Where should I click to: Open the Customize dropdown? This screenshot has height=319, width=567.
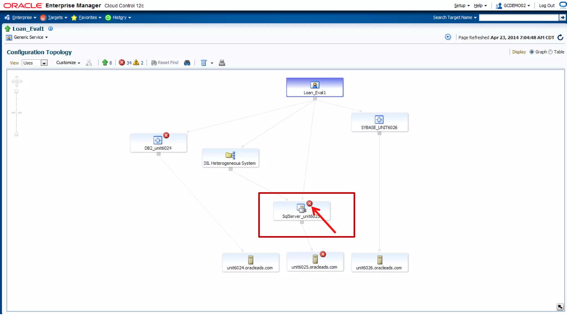coord(68,63)
